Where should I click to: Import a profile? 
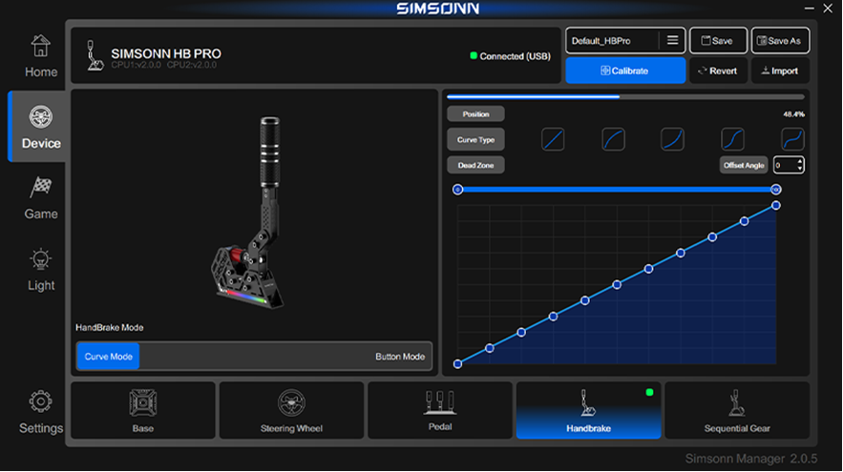(780, 71)
